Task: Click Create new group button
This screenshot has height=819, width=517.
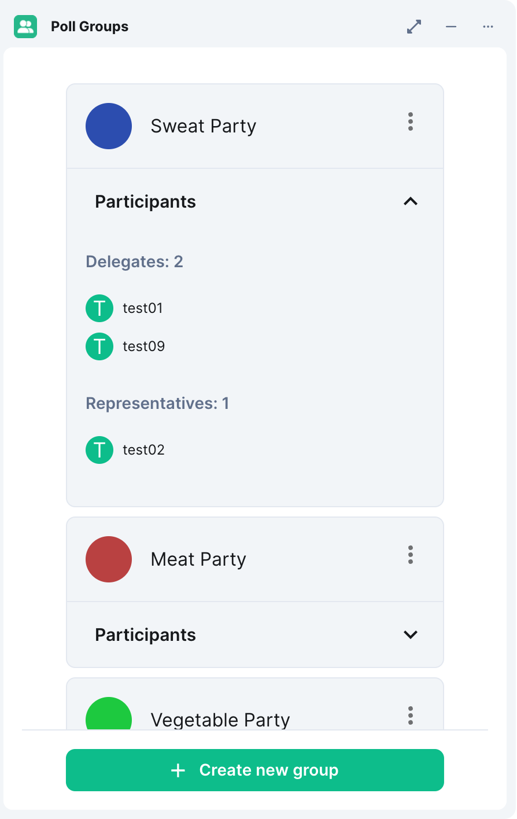Action: pyautogui.click(x=255, y=770)
